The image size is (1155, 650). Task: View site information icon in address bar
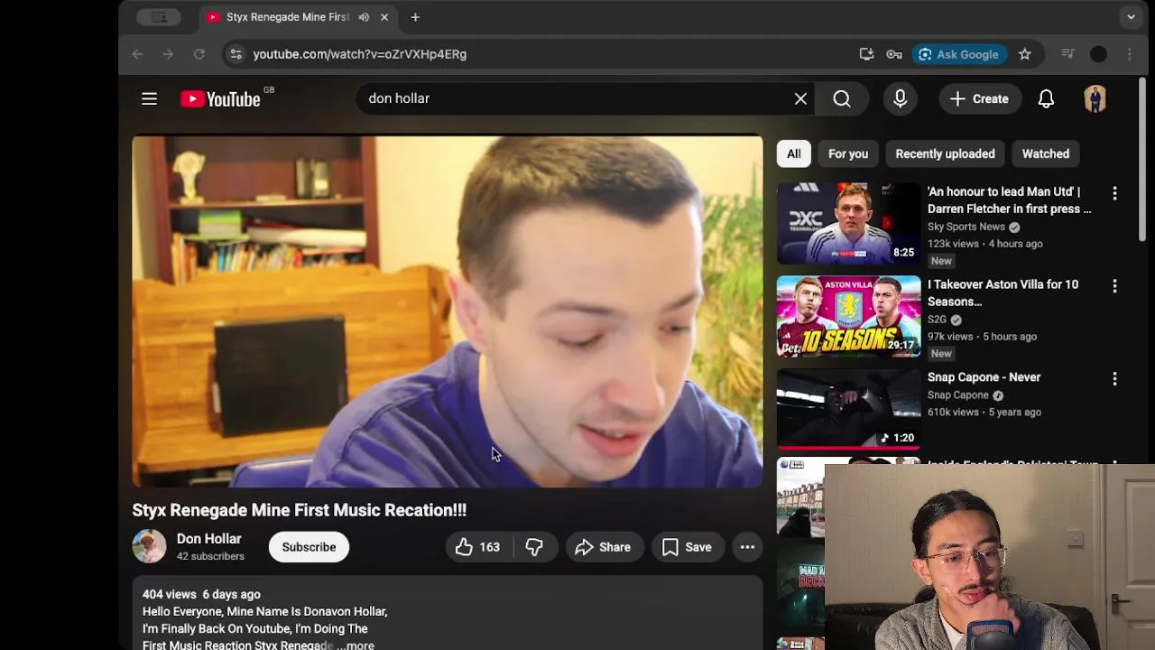click(x=236, y=54)
